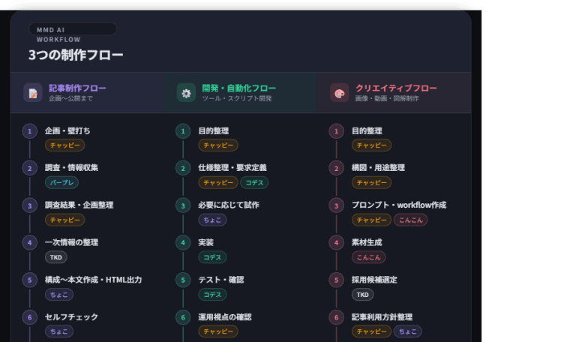
Task: Click step circle 2 beside 仕様整理・要求定義
Action: pos(183,168)
